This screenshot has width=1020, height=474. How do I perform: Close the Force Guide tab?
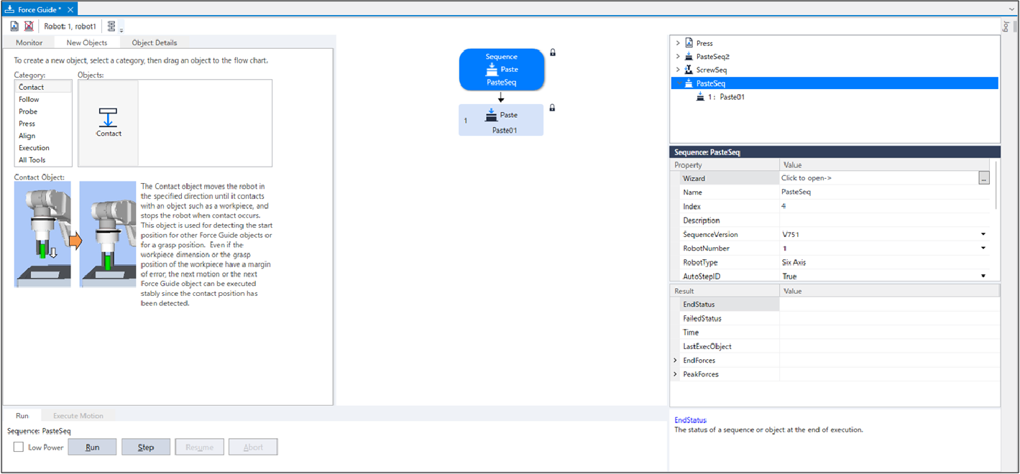point(69,9)
